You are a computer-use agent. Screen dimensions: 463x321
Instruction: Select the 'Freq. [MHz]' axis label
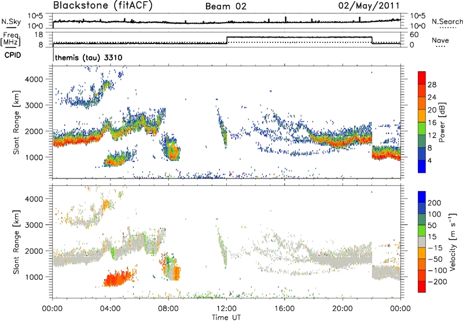pyautogui.click(x=11, y=39)
